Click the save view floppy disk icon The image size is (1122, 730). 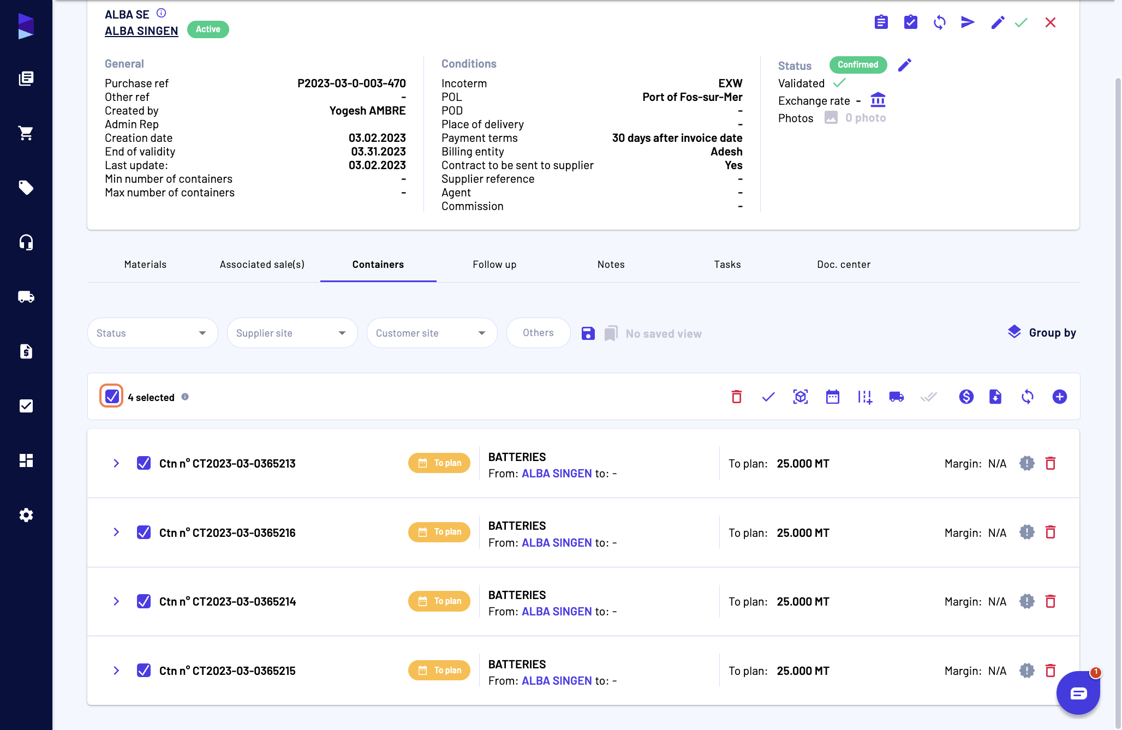pyautogui.click(x=588, y=333)
